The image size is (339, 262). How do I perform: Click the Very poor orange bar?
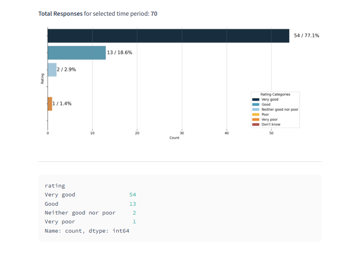(50, 104)
